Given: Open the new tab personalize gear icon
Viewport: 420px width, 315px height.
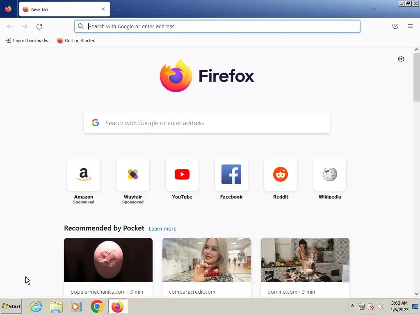Looking at the screenshot, I should tap(400, 59).
